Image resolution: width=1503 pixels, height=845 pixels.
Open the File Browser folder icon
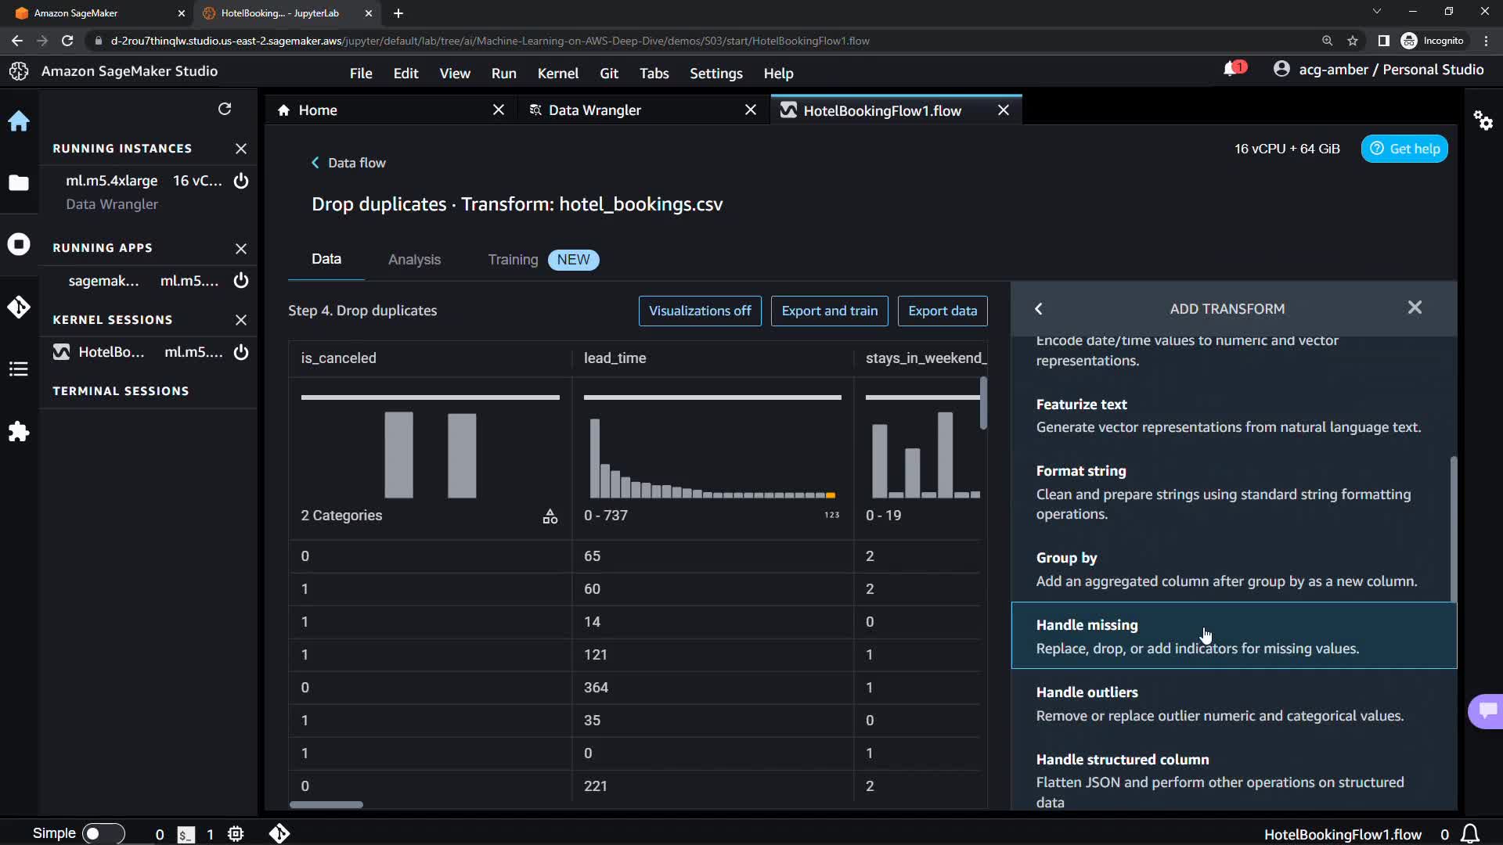pos(19,183)
